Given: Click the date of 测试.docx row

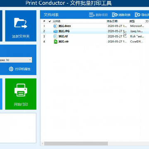Looking at the screenshot, I should 117,26.
